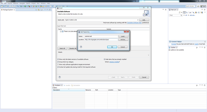The image size is (207, 112).
Task: Enable Show only software applicable to target environment
Action: (x=58, y=64)
